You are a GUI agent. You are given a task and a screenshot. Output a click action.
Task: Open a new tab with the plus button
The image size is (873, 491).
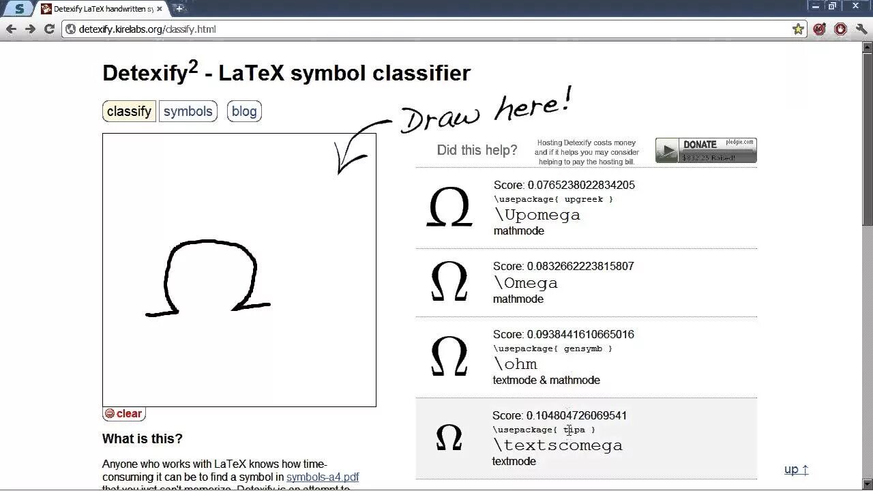(179, 9)
